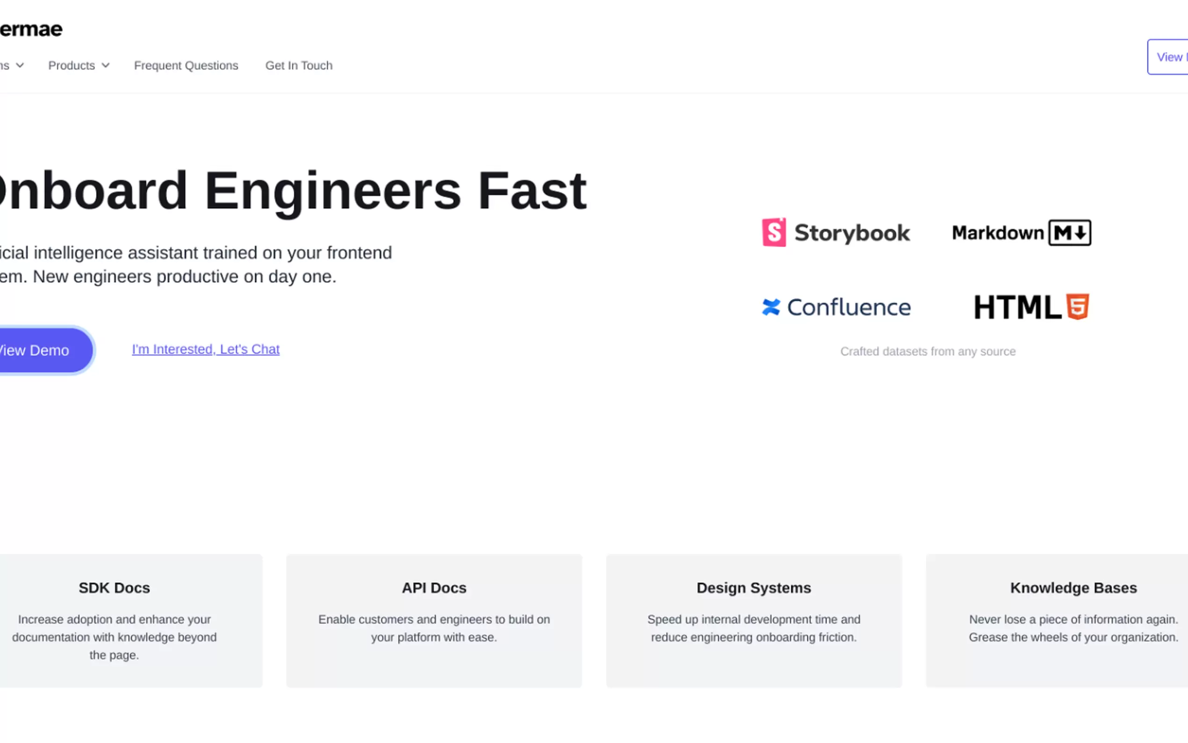
Task: Click the site logo in the header
Action: pos(30,29)
